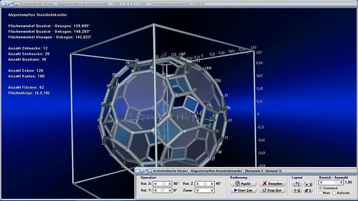Screen dimensions: 358x201
Task: Click 'Flächenwinkel Quadrat - Hexagon' line
Action: (49, 26)
